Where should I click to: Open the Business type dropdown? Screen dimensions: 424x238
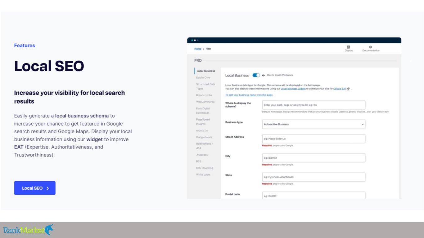313,124
